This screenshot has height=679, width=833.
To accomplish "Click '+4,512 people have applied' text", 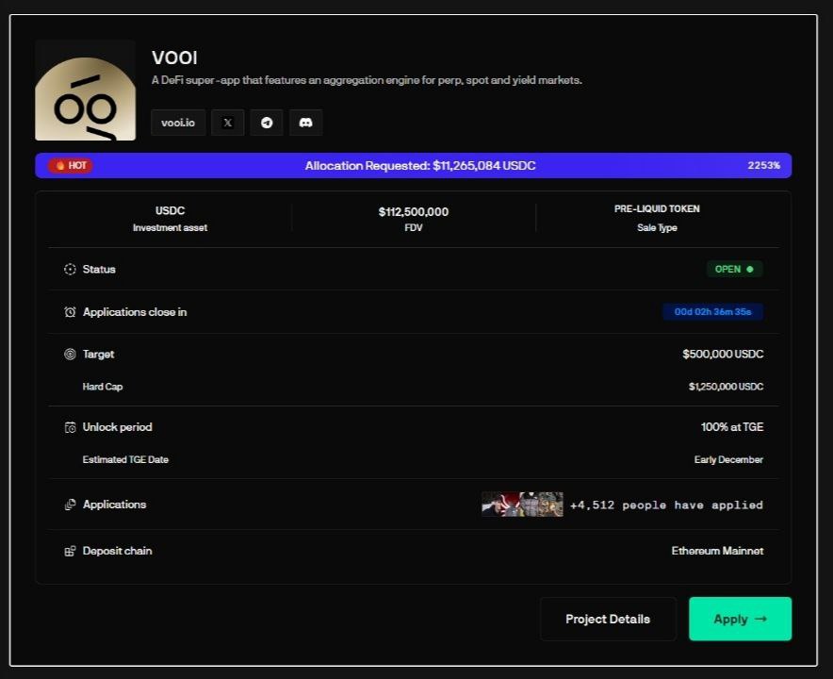I will tap(666, 505).
